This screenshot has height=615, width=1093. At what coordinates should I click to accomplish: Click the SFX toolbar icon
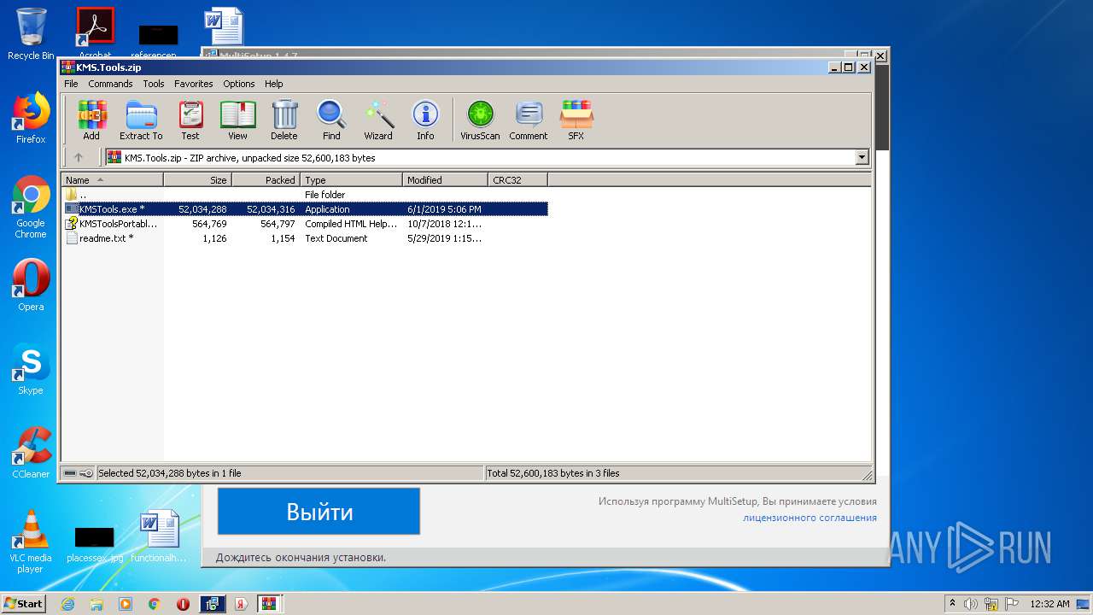click(576, 120)
